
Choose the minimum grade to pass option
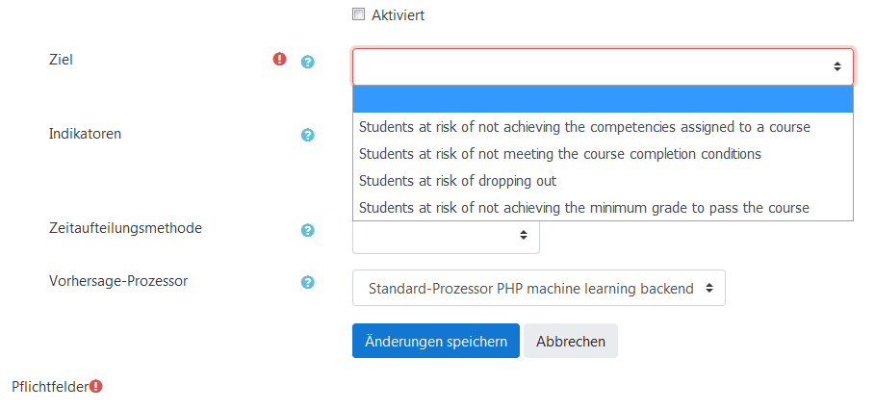click(x=583, y=208)
